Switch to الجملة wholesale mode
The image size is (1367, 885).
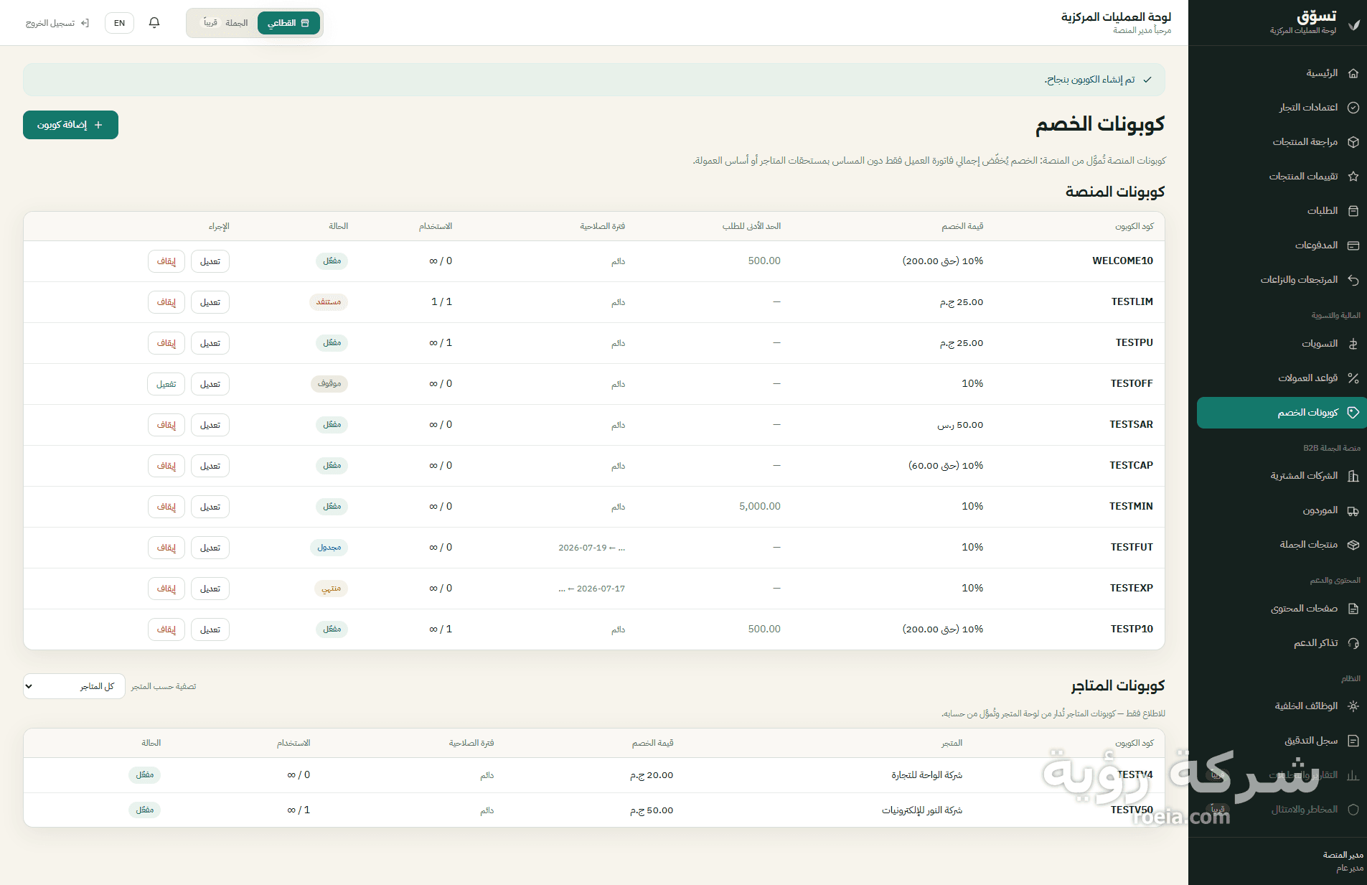click(225, 23)
